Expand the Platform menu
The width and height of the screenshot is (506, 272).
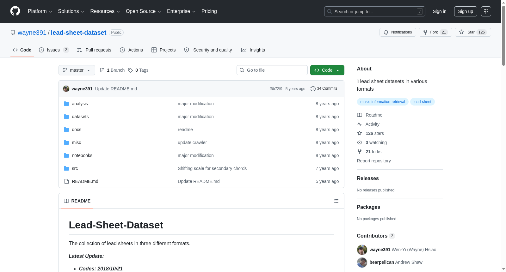coord(40,11)
